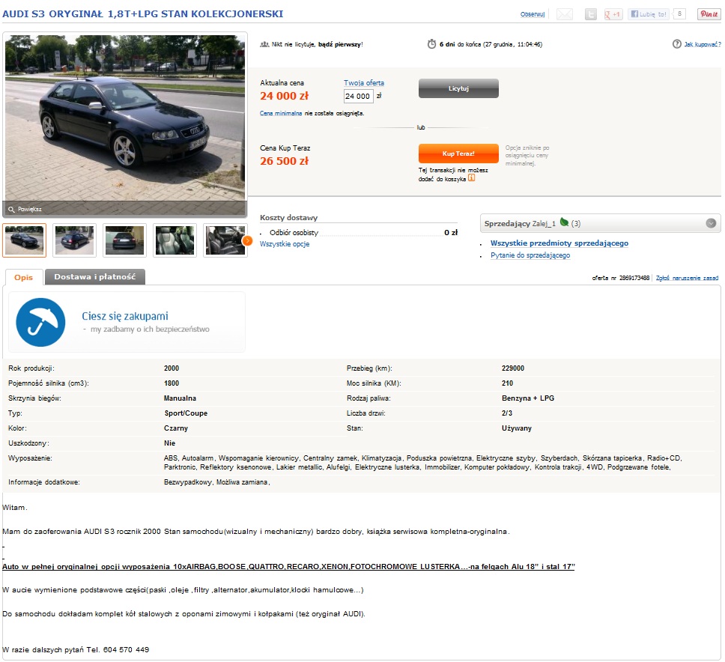Screen dimensions: 725x662
Task: Click the Cena minimalna link
Action: pos(281,113)
